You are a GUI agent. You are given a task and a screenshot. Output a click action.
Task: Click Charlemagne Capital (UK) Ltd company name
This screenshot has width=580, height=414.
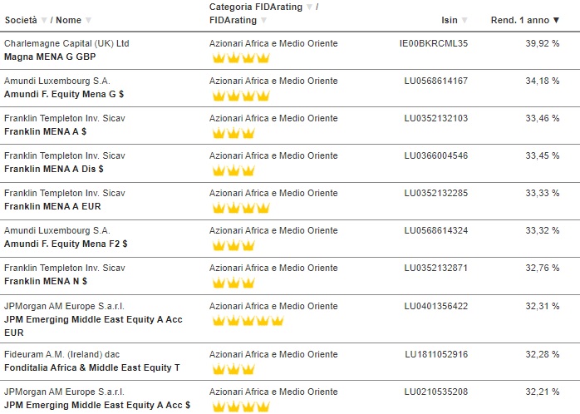click(x=66, y=43)
